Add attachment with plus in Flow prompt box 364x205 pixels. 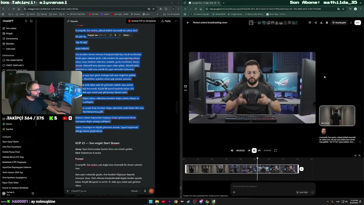pyautogui.click(x=234, y=192)
